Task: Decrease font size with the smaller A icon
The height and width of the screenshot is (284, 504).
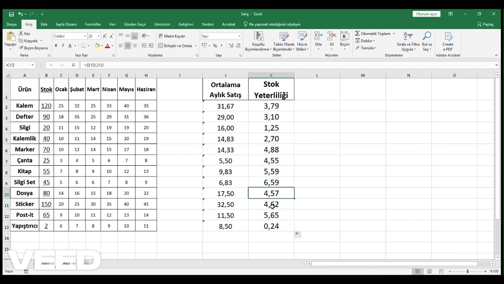Action: tap(112, 36)
